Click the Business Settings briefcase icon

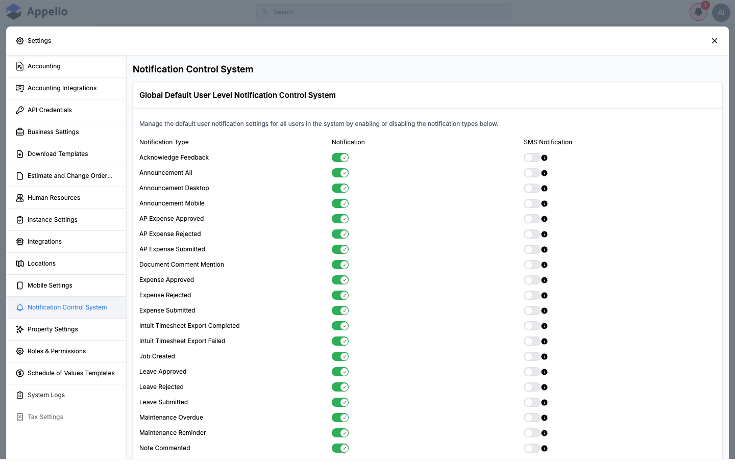(x=20, y=132)
